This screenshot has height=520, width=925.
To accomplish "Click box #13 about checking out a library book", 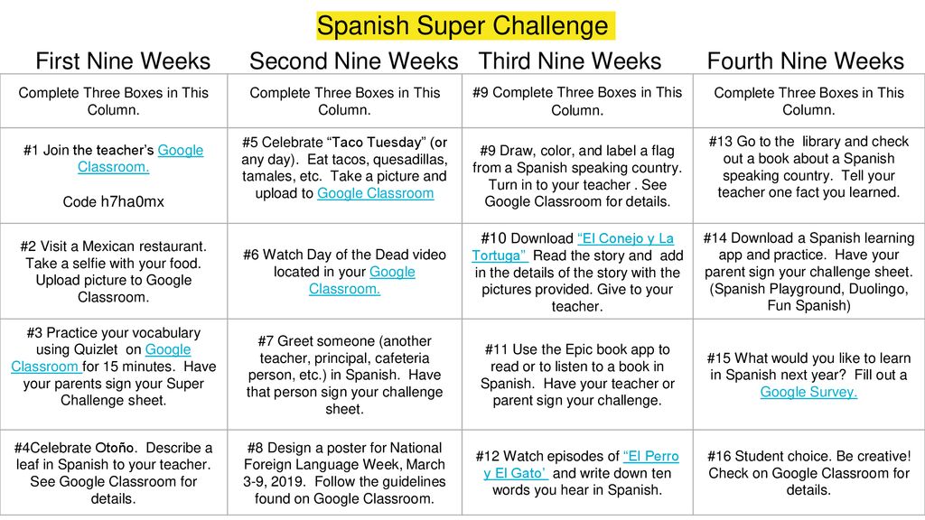I will (808, 175).
